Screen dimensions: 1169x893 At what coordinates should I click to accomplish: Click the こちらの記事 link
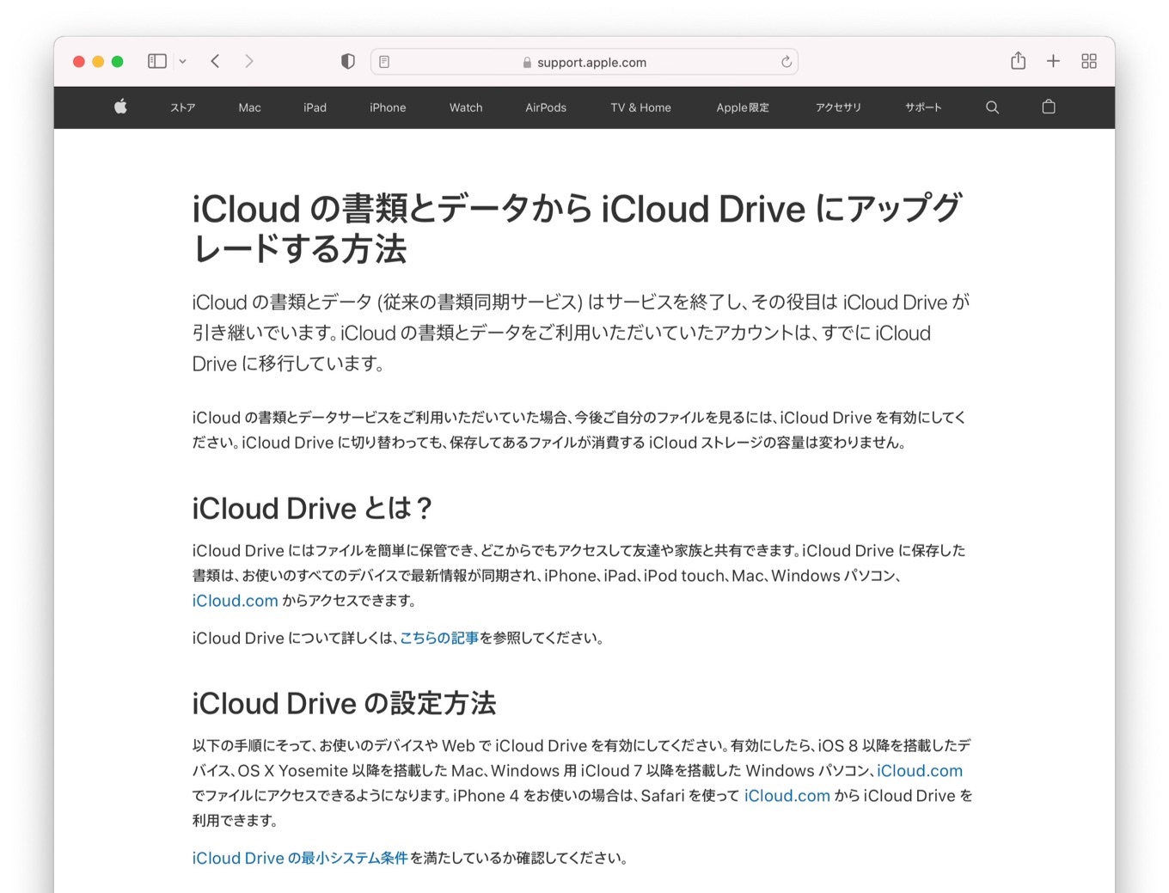(x=439, y=638)
